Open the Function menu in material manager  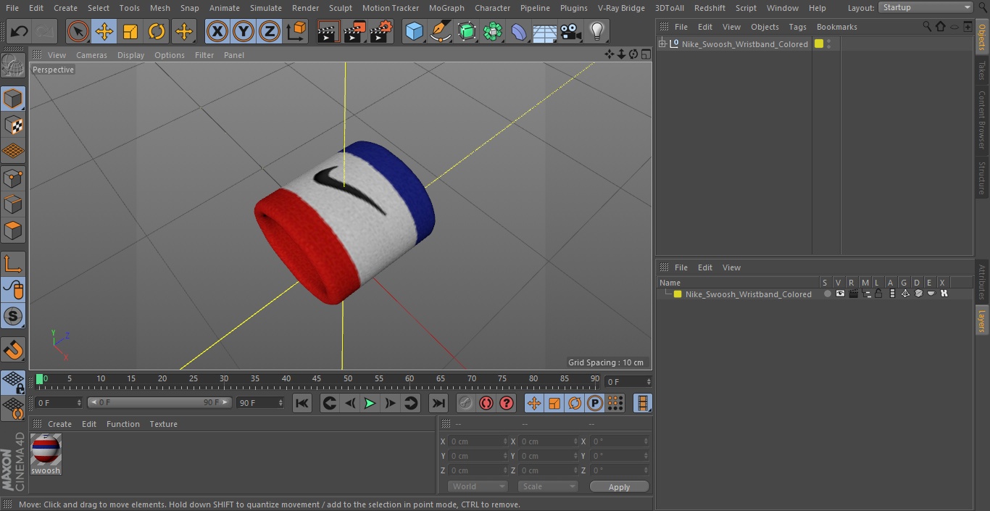pos(123,424)
